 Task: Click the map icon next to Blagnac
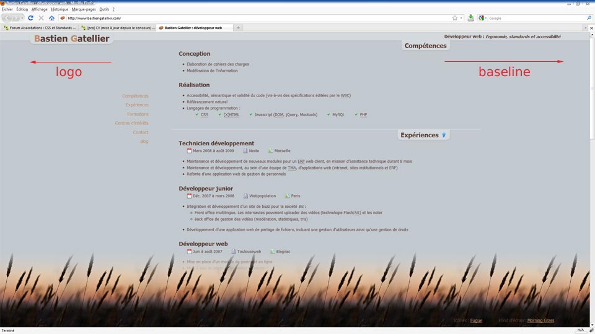pyautogui.click(x=273, y=252)
